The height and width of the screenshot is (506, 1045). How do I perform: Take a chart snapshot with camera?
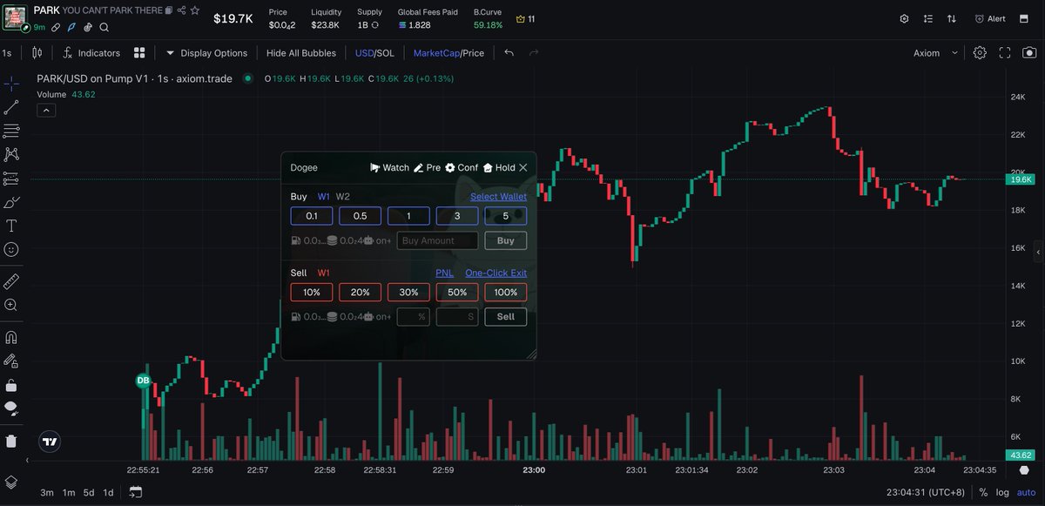[x=1028, y=53]
